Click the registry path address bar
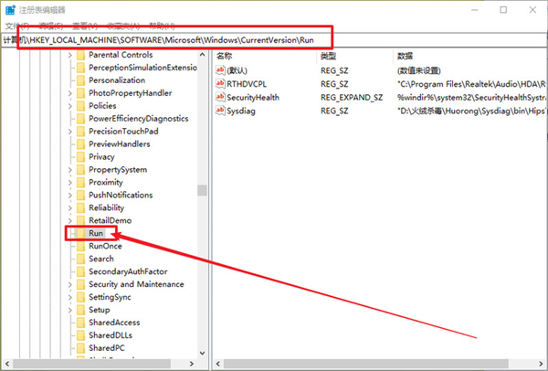548x371 pixels. coord(274,40)
